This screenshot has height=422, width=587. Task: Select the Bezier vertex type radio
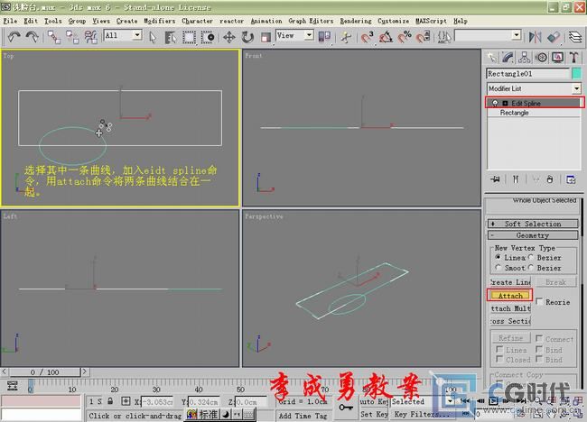pyautogui.click(x=530, y=257)
